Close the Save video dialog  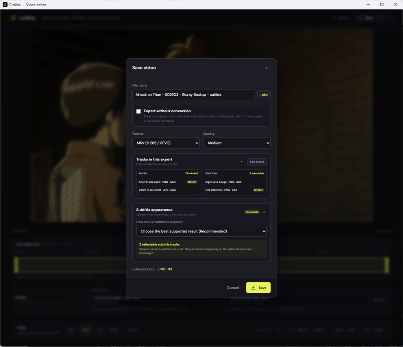(x=266, y=68)
